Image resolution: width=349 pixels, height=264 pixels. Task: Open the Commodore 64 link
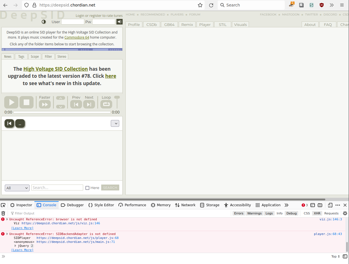[x=77, y=37]
